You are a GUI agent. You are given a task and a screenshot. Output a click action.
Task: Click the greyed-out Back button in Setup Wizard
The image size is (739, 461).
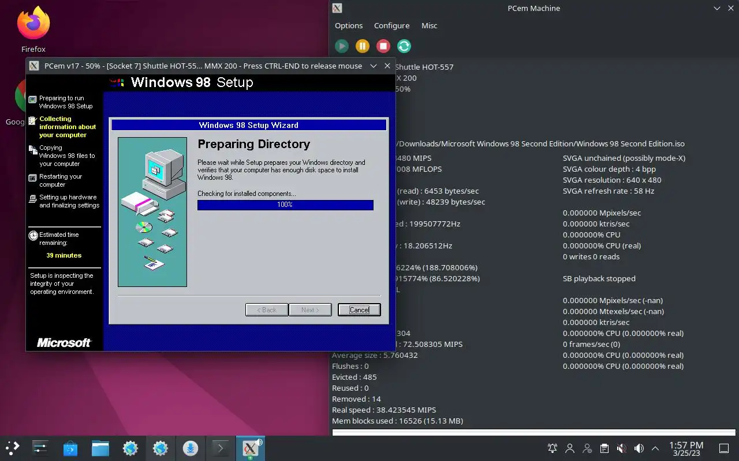(267, 310)
